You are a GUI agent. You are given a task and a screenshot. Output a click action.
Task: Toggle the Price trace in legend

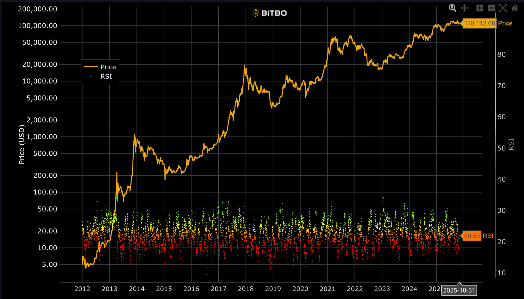pyautogui.click(x=108, y=67)
